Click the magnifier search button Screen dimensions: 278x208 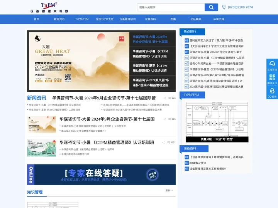211,7
